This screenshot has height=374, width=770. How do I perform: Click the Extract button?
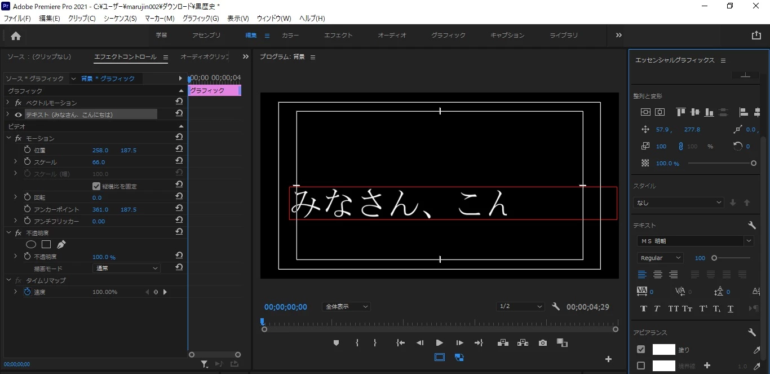click(x=523, y=342)
